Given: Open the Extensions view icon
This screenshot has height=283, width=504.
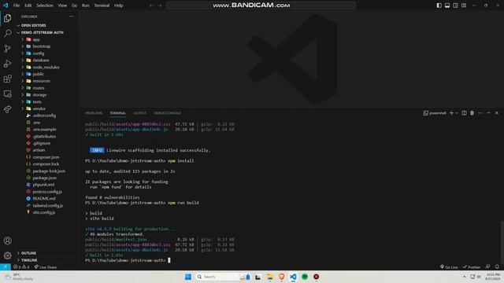Looking at the screenshot, I should click(7, 79).
